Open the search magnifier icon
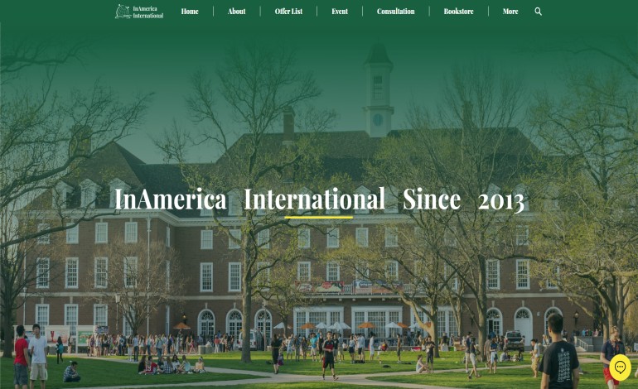638x389 pixels. tap(538, 12)
